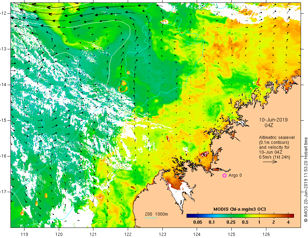
Task: Click the 'Altimetric sealevel' caption line
Action: click(277, 138)
